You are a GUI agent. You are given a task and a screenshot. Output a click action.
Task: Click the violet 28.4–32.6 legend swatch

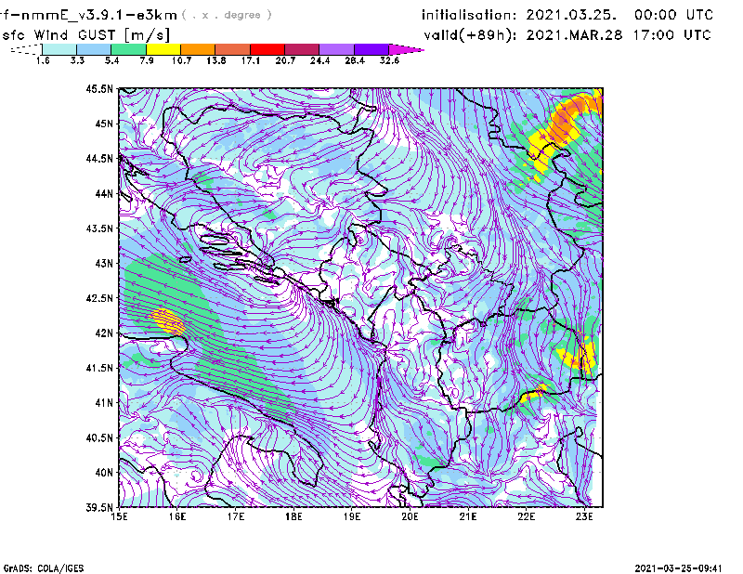371,49
